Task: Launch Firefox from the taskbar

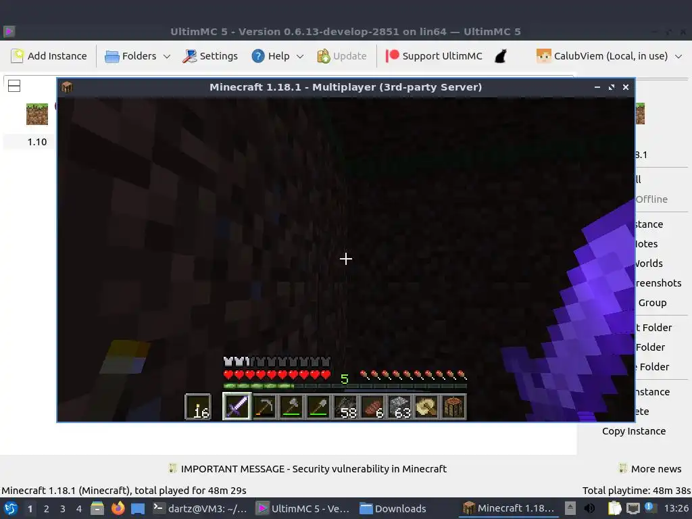Action: 118,508
